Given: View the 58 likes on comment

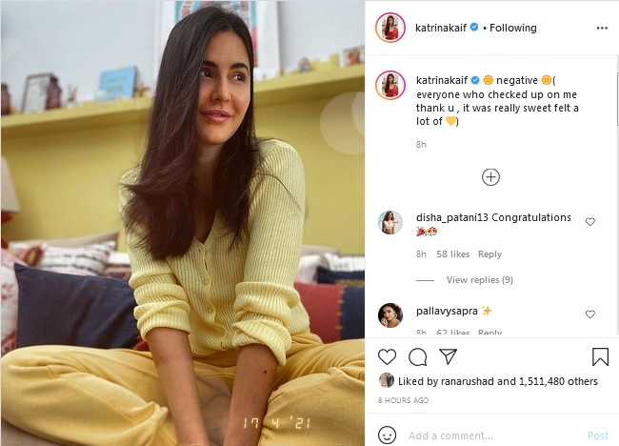Looking at the screenshot, I should click(x=452, y=254).
